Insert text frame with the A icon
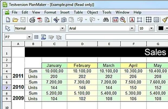The width and height of the screenshot is (168, 109). point(132,20)
